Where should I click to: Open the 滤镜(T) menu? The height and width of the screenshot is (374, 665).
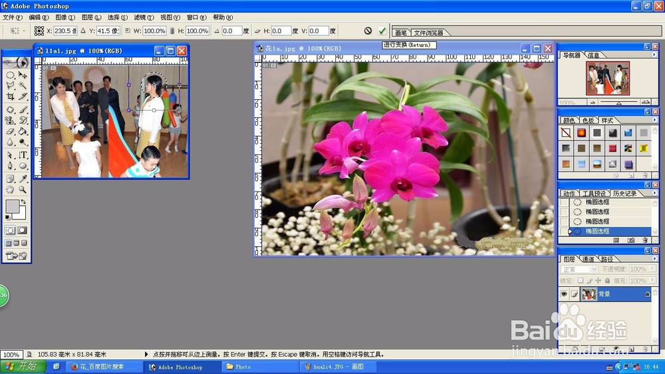coord(144,17)
